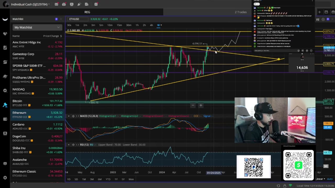335x188 pixels.
Task: Click the lock icon in status bar
Action: tap(284, 186)
